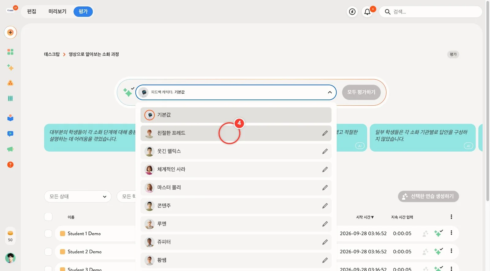The width and height of the screenshot is (490, 271).
Task: Open the notifications bell
Action: point(367,12)
